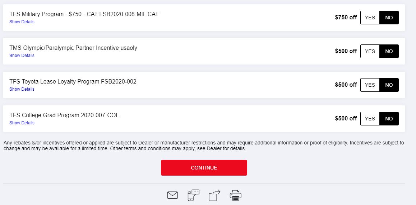Click the share arrow icon
The image size is (416, 205).
coord(214,195)
